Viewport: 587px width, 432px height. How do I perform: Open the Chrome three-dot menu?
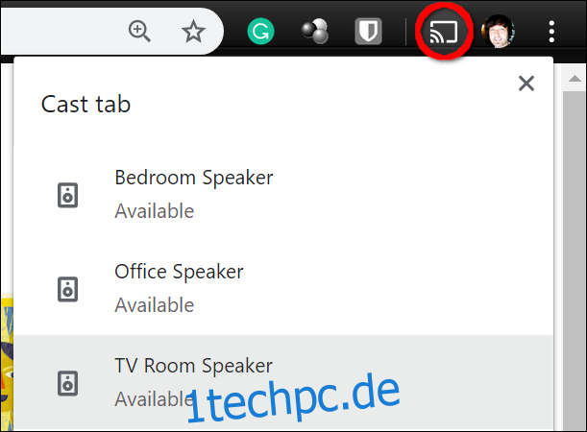pos(551,32)
